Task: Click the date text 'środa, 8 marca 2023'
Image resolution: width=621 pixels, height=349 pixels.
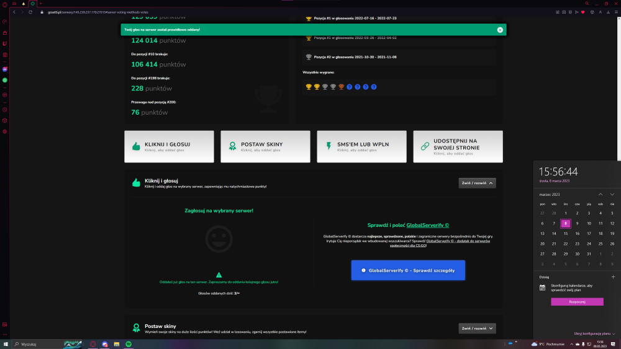Action: 554,181
